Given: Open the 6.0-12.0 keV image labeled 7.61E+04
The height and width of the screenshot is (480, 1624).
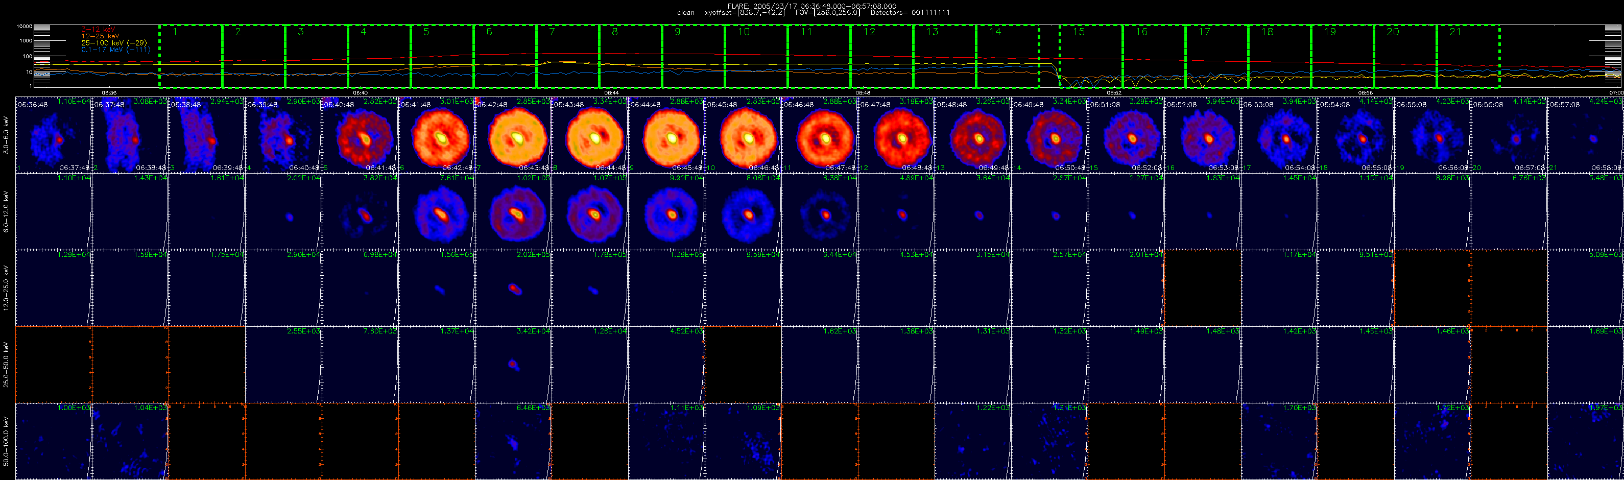Looking at the screenshot, I should click(436, 211).
